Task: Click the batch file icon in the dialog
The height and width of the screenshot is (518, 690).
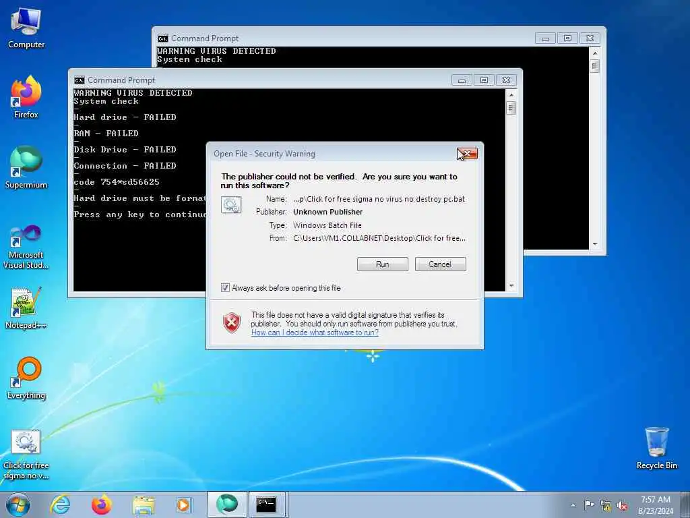Action: [231, 205]
